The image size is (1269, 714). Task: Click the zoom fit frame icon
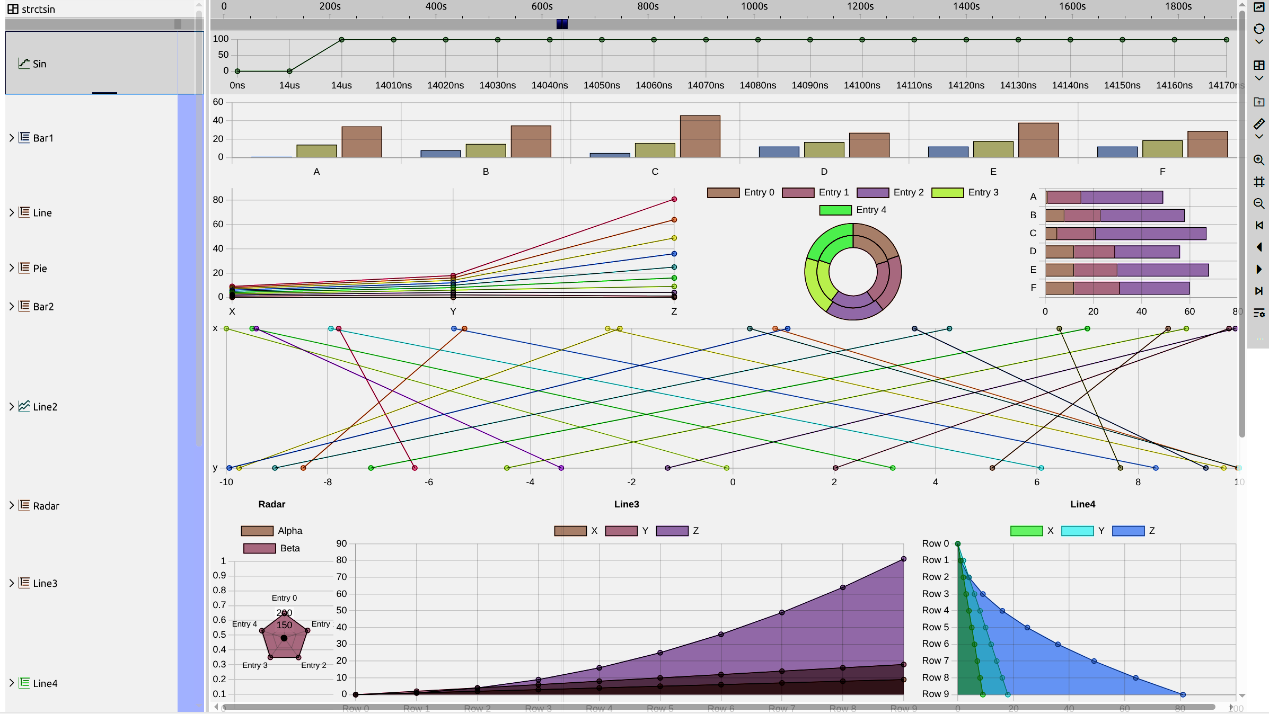tap(1259, 182)
